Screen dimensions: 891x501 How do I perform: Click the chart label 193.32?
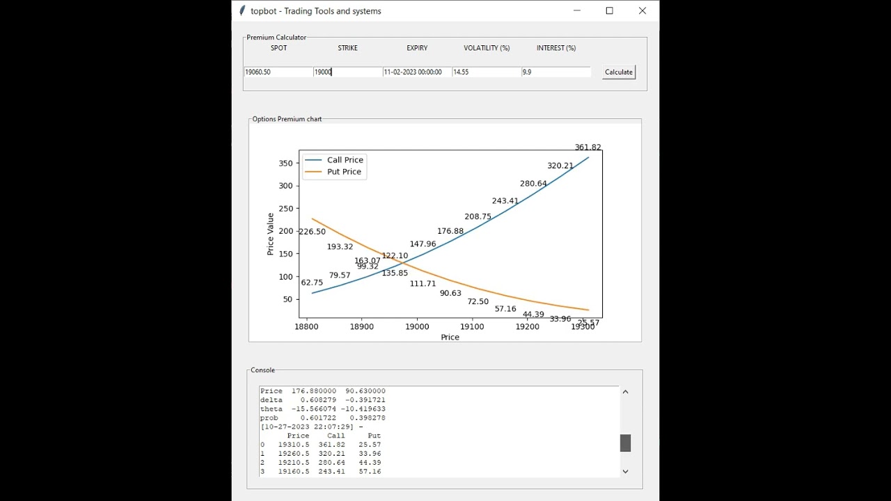tap(340, 247)
